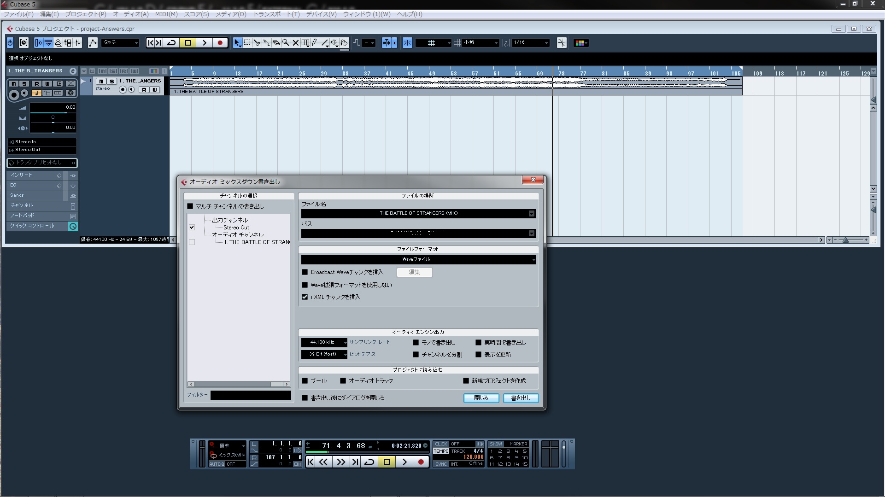Viewport: 885px width, 497px height.
Task: Open the MIDI(M) menu
Action: pyautogui.click(x=166, y=14)
